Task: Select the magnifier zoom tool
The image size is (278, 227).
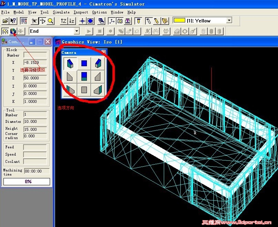Action: pyautogui.click(x=50, y=21)
